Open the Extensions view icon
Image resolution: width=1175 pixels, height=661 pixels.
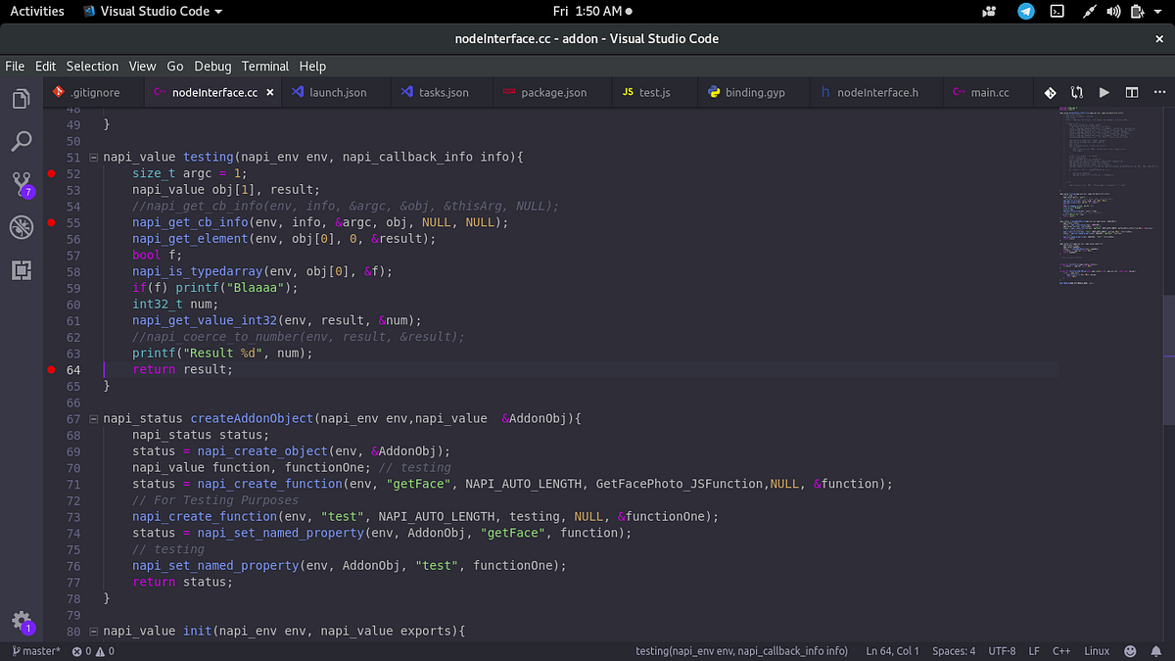[x=22, y=270]
